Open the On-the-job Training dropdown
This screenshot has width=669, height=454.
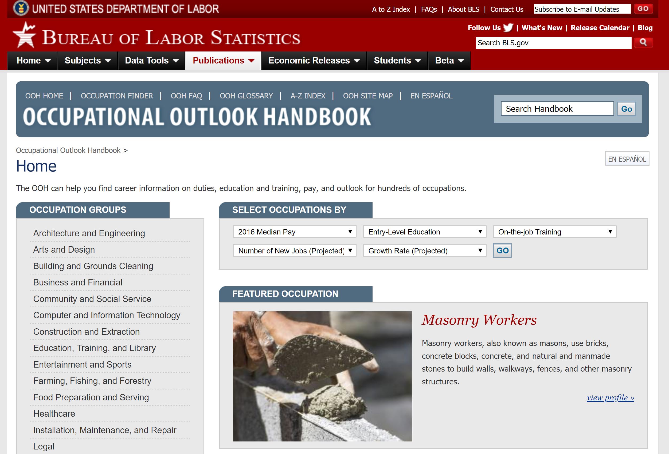[x=555, y=232]
